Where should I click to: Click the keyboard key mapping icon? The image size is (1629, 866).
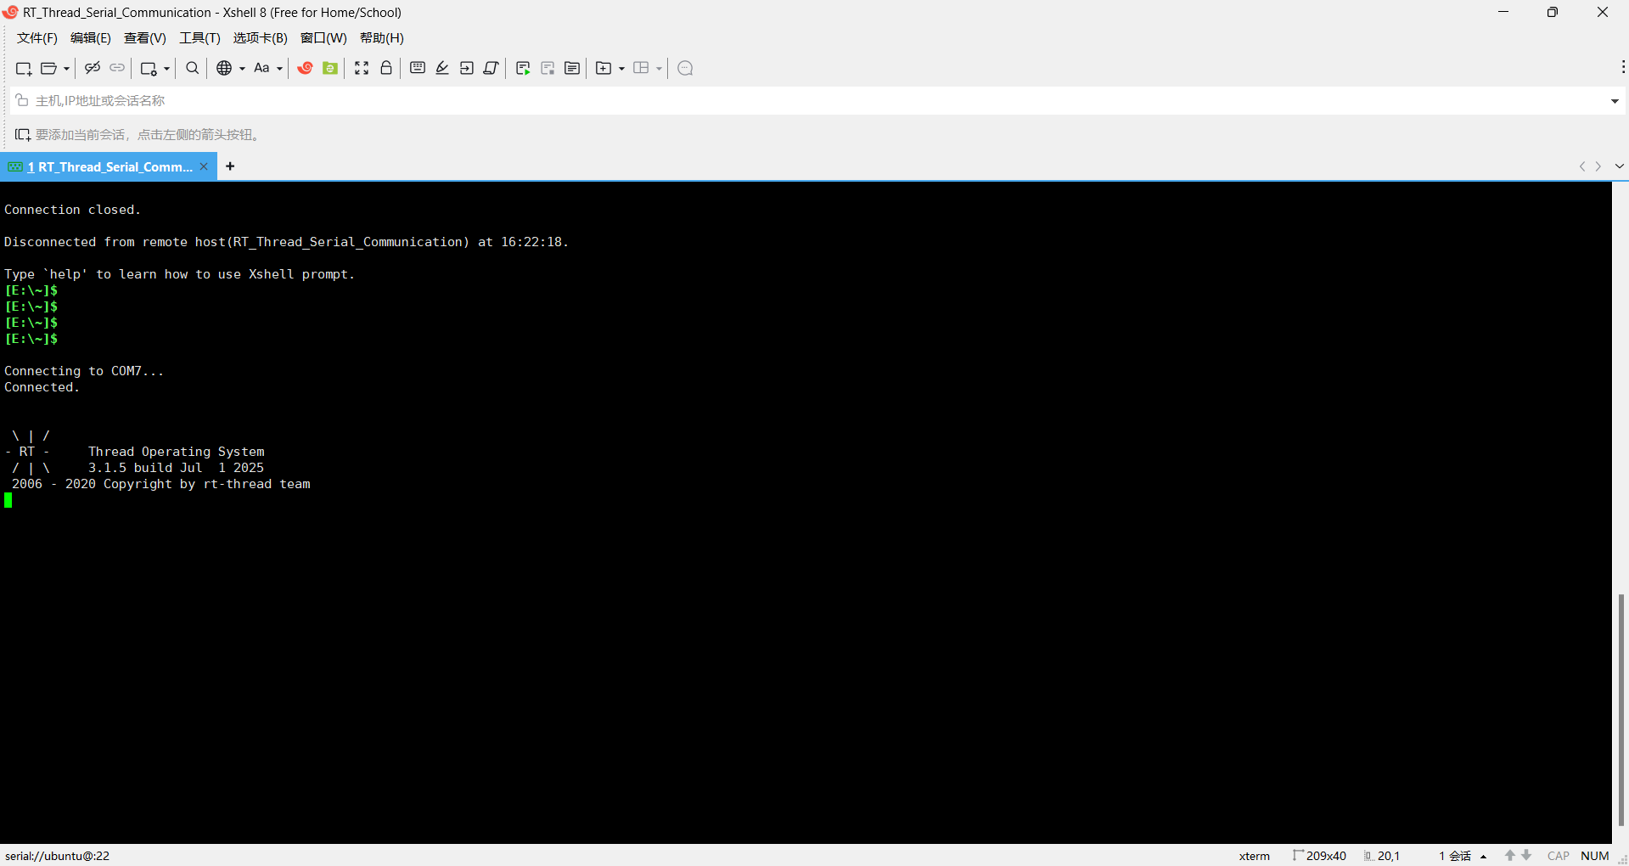pyautogui.click(x=418, y=68)
